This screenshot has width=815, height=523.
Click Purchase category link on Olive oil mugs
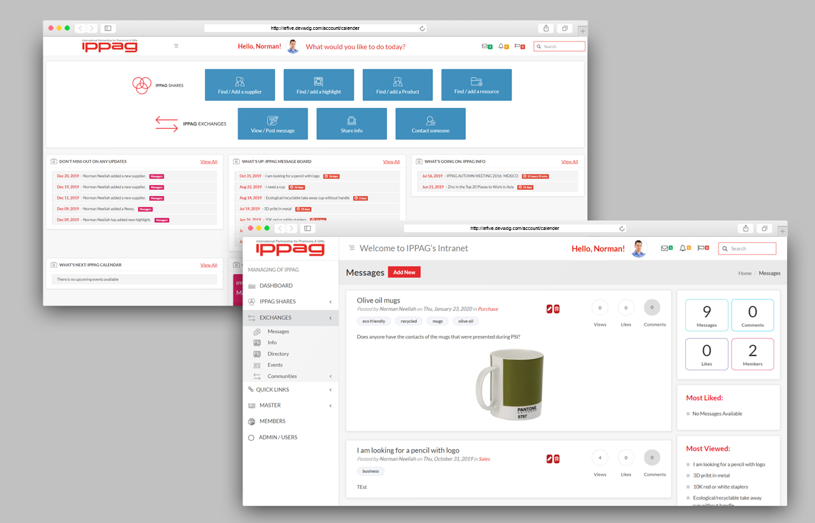pyautogui.click(x=488, y=309)
